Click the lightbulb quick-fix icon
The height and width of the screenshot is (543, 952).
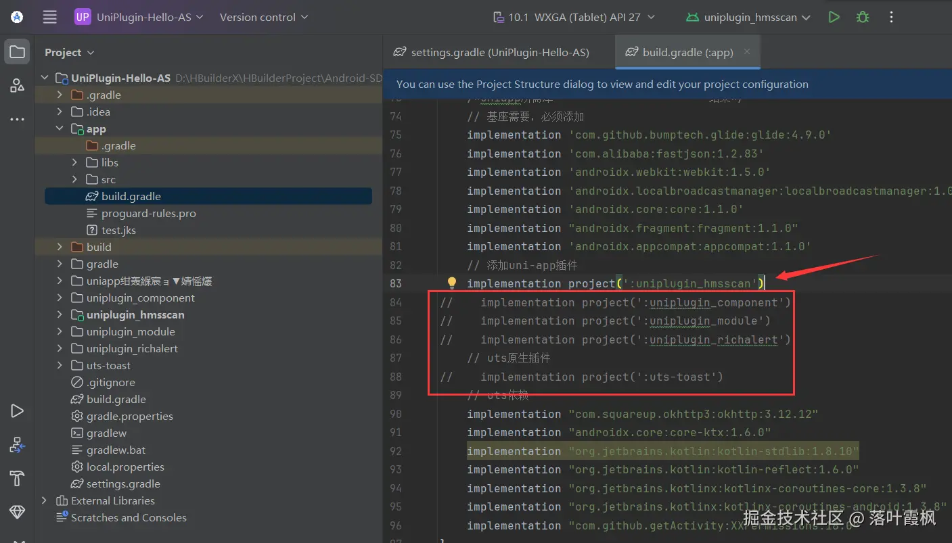pos(452,283)
